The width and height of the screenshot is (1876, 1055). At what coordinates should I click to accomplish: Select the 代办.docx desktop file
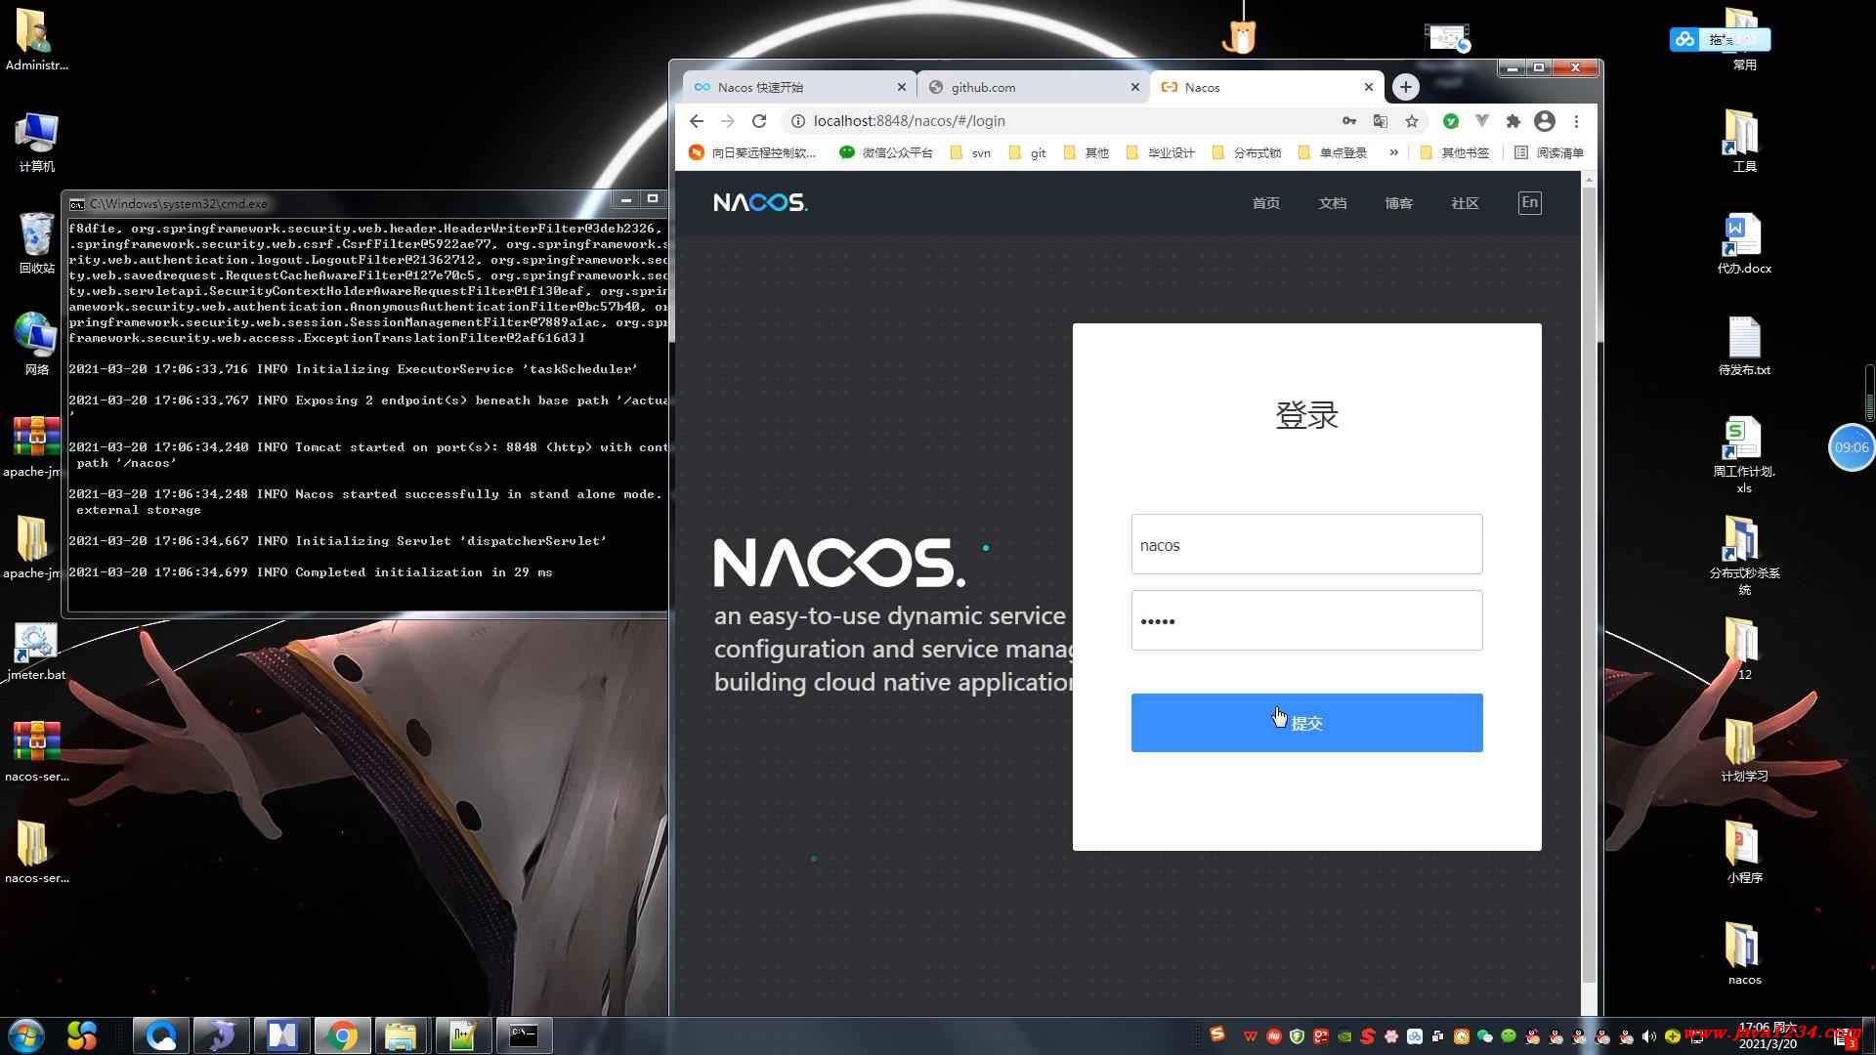[x=1744, y=243]
